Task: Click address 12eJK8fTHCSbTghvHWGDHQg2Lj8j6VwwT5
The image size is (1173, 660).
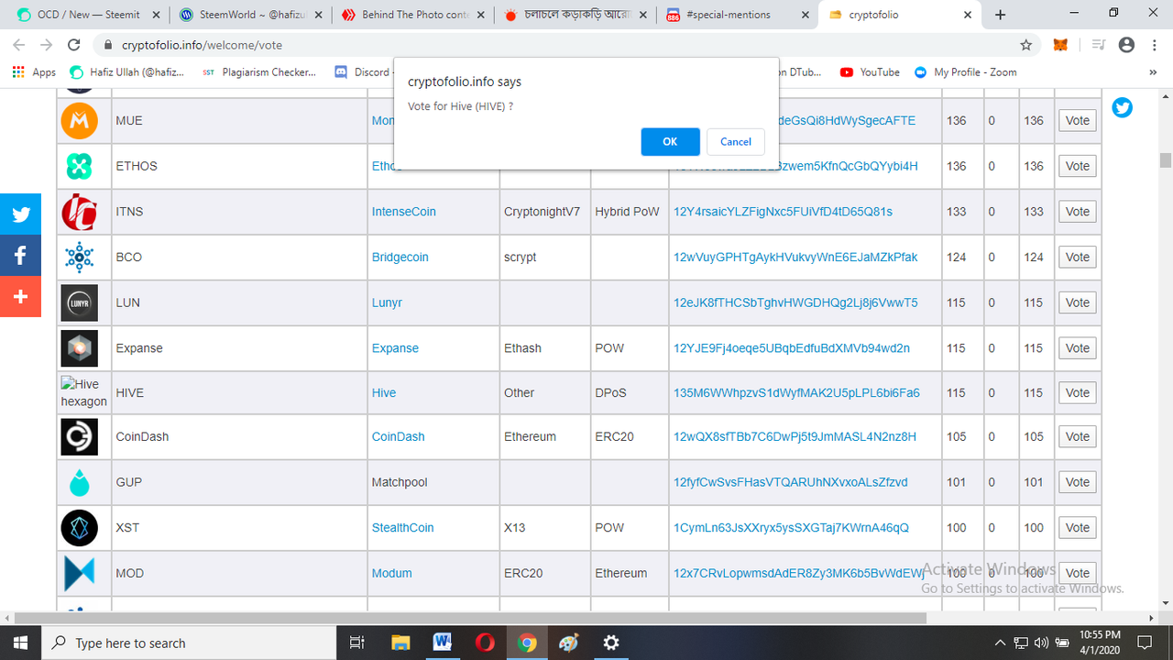Action: coord(795,302)
